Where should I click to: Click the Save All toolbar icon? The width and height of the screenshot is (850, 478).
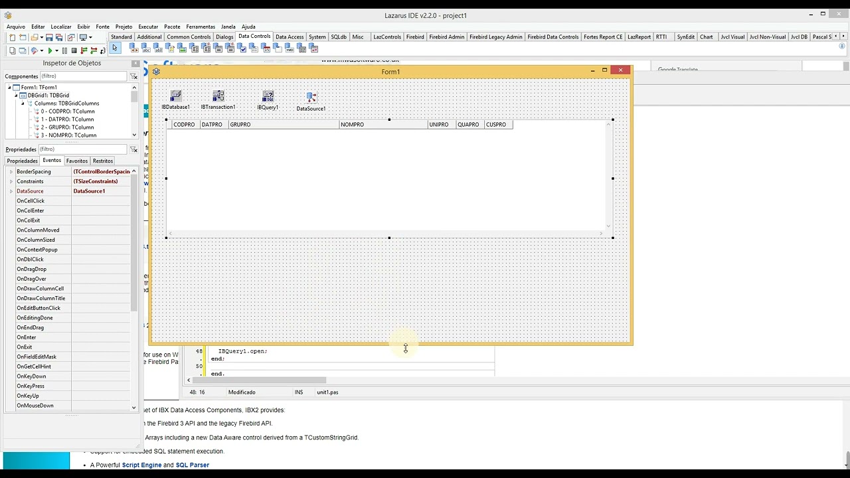tap(59, 37)
